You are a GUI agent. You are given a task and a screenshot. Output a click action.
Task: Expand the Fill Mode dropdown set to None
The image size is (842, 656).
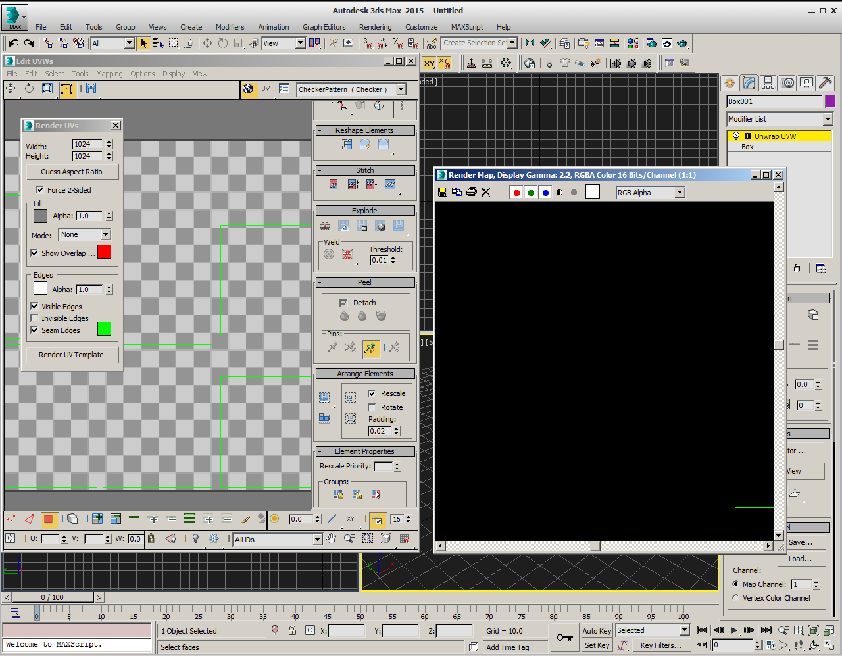tap(105, 235)
